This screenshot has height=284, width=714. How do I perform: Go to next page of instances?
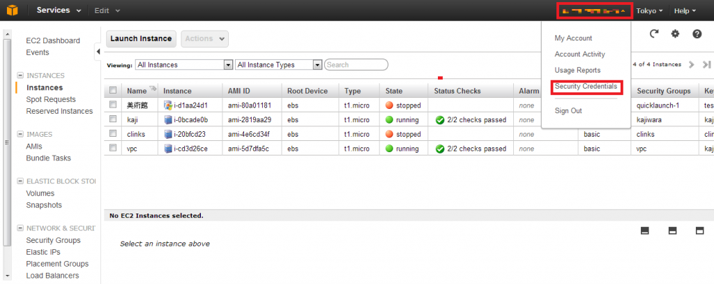[x=691, y=65]
